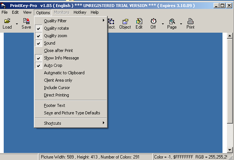This screenshot has width=234, height=160.
Task: Click vertical scrollbar up arrow
Action: (230, 36)
